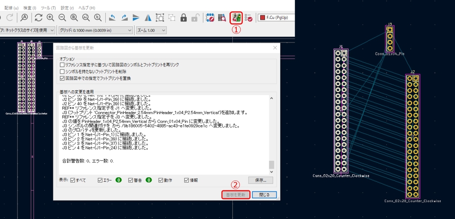The width and height of the screenshot is (455, 219).
Task: Uncheck the replace footprints option
Action: (62, 78)
